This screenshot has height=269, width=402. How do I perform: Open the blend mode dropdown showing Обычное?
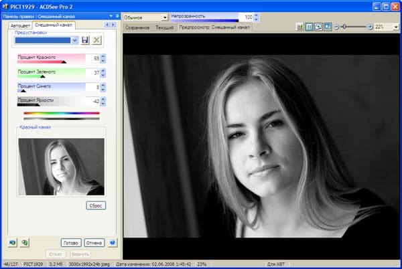click(165, 17)
